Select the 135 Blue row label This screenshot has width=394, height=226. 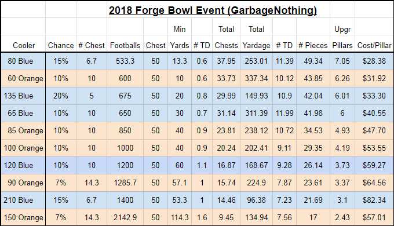tap(19, 96)
